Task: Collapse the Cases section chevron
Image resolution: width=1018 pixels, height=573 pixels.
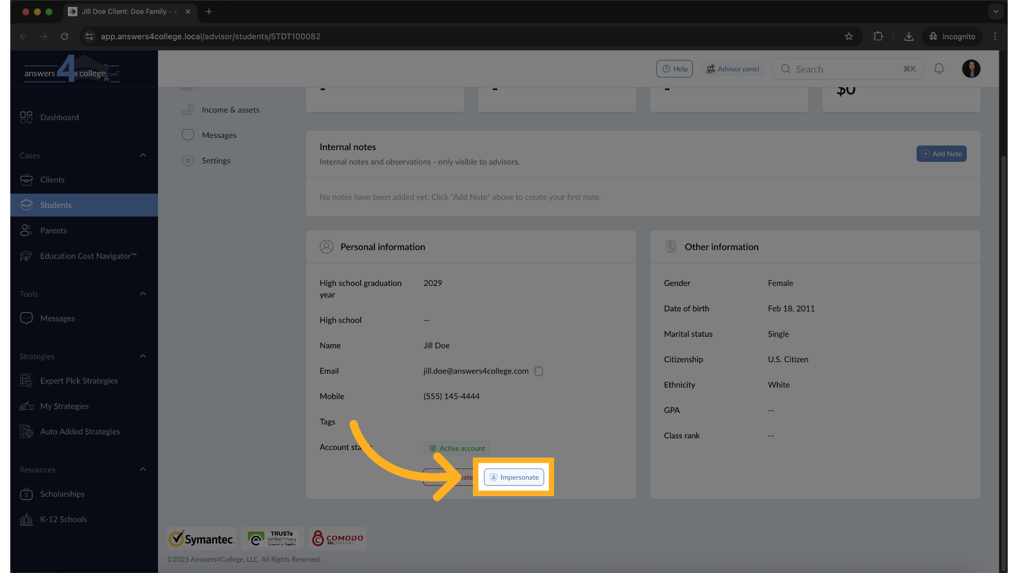Action: tap(143, 155)
